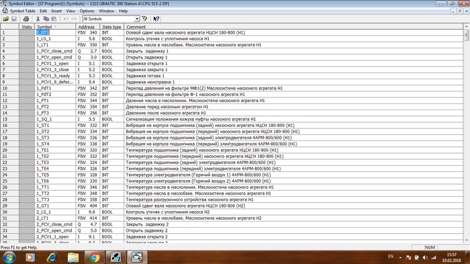Click address cell PIW 350
470x264 pixels.
[87, 45]
